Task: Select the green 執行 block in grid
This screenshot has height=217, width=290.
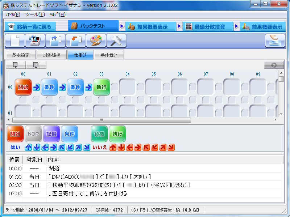Action: click(101, 87)
